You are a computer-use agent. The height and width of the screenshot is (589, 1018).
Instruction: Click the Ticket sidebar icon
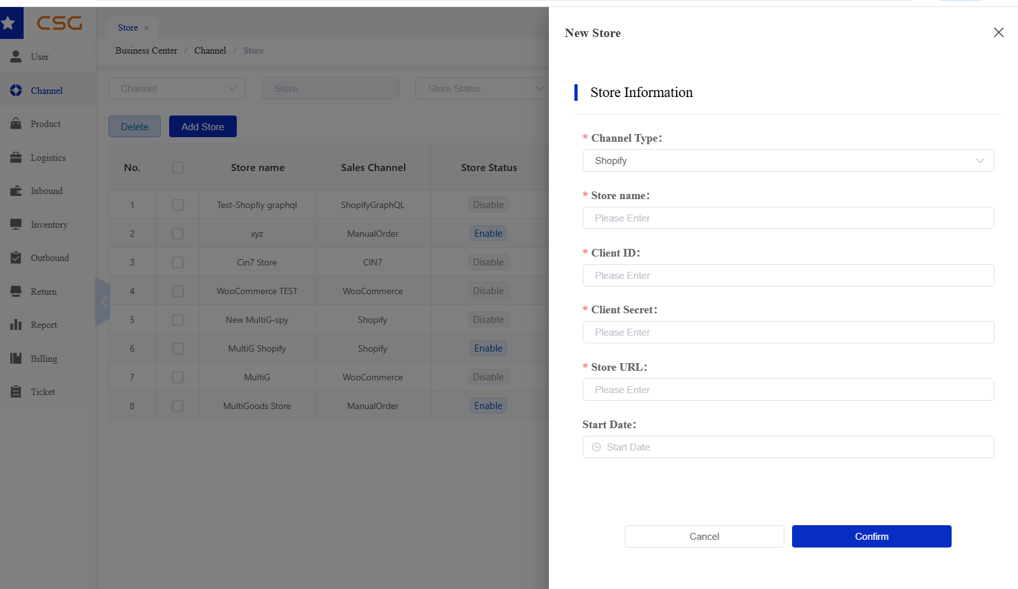pyautogui.click(x=16, y=392)
